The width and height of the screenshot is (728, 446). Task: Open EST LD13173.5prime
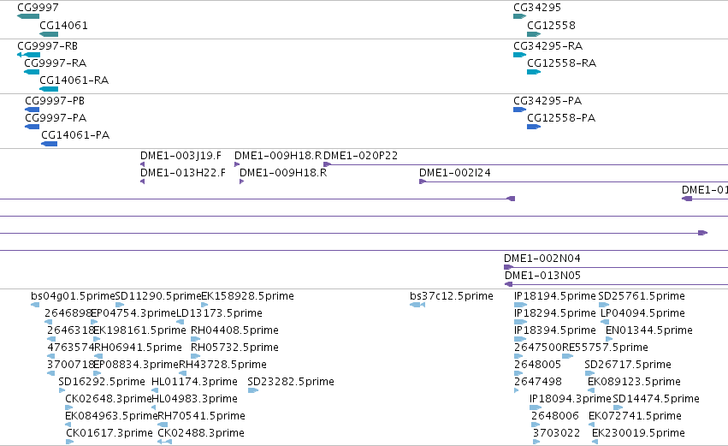(219, 313)
